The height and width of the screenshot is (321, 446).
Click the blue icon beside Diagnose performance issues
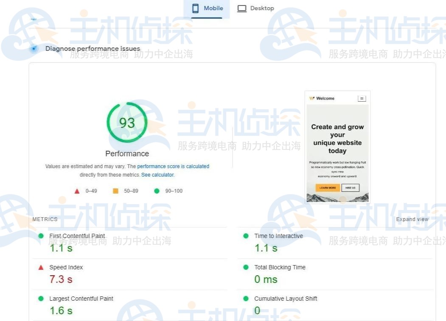34,49
